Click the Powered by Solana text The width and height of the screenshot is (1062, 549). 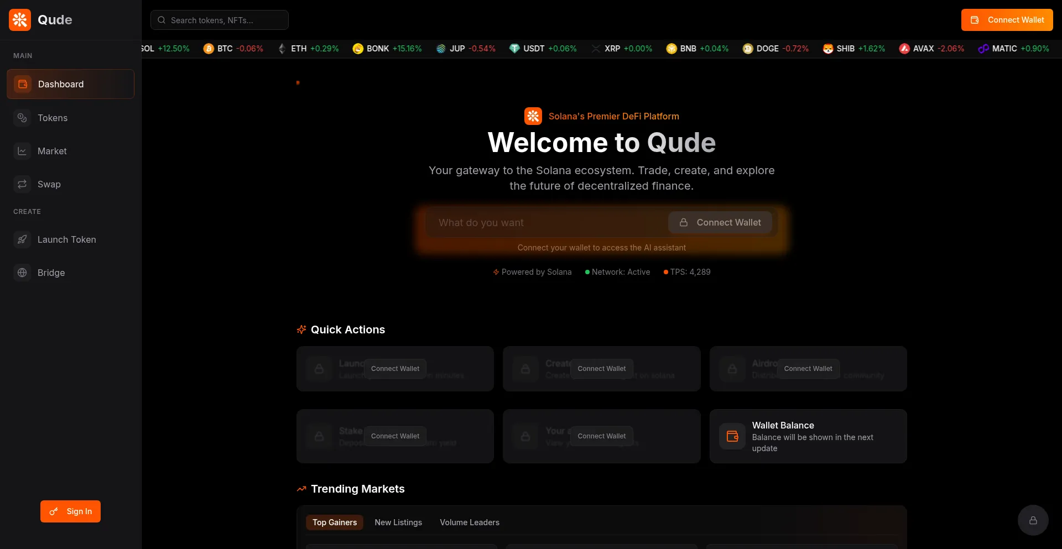pos(537,272)
